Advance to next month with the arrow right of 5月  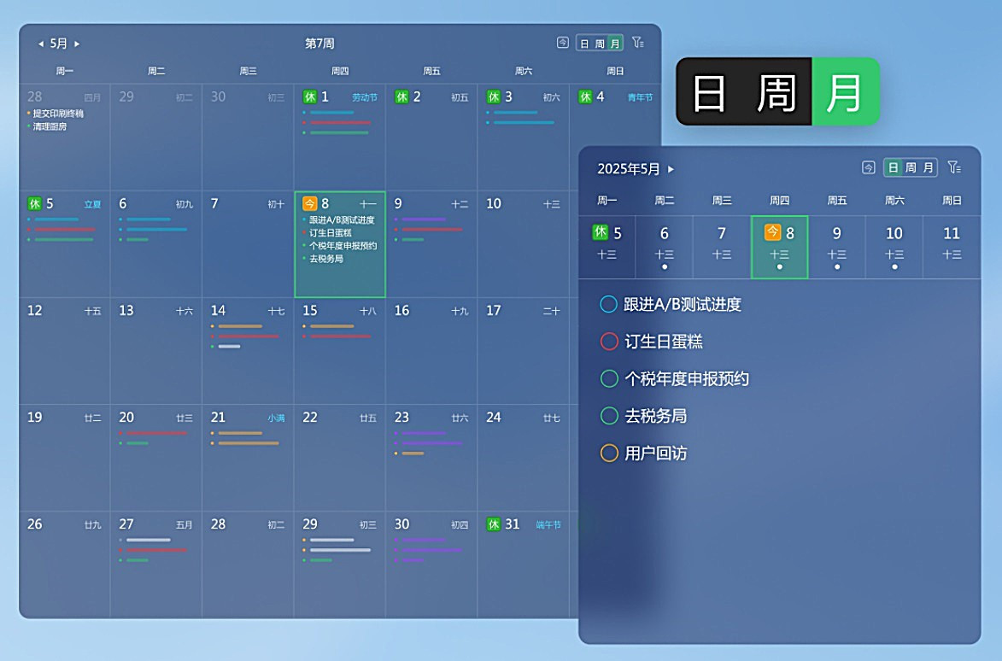(77, 44)
